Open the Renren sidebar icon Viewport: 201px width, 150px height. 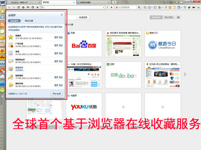2,64
